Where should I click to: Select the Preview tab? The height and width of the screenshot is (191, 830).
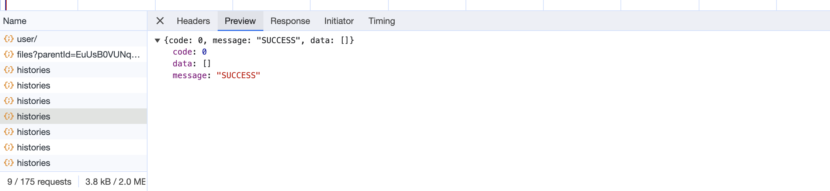click(x=240, y=21)
